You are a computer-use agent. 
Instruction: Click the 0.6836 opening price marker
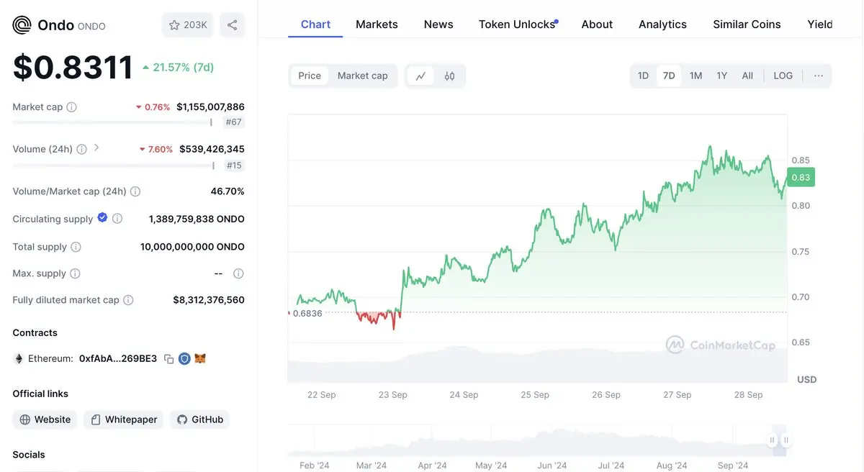pyautogui.click(x=307, y=313)
